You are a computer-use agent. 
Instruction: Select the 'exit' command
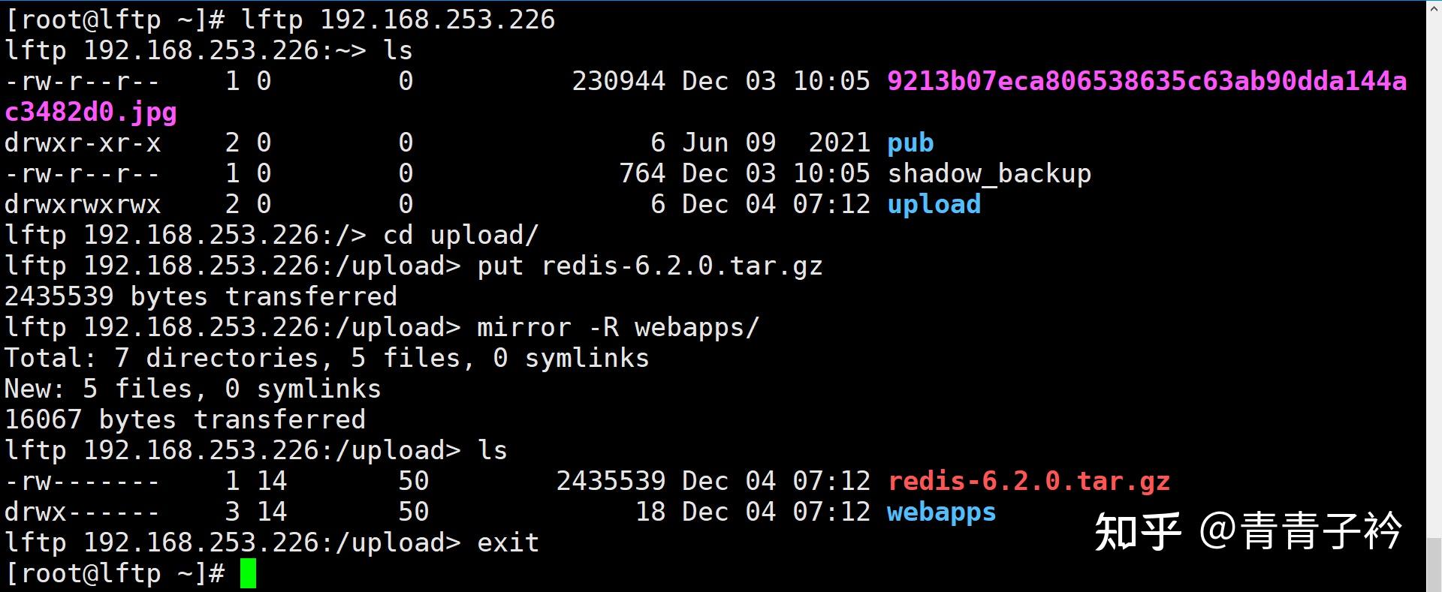click(508, 543)
